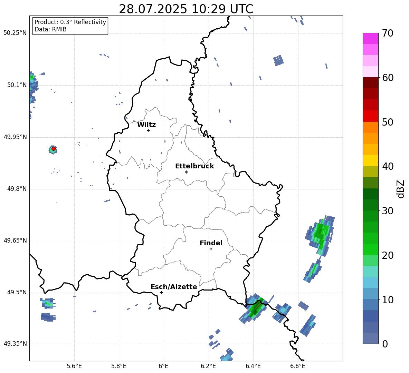Click the 70 tick label on colorbar
409x373 pixels.
point(388,33)
